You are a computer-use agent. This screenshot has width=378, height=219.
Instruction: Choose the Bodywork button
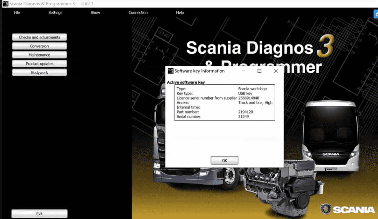tap(39, 72)
